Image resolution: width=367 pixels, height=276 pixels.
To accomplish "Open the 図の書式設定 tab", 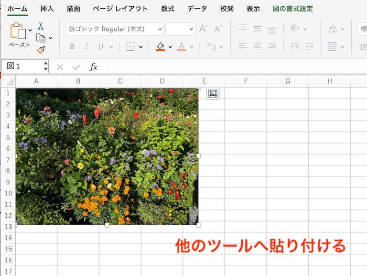I will [x=293, y=9].
